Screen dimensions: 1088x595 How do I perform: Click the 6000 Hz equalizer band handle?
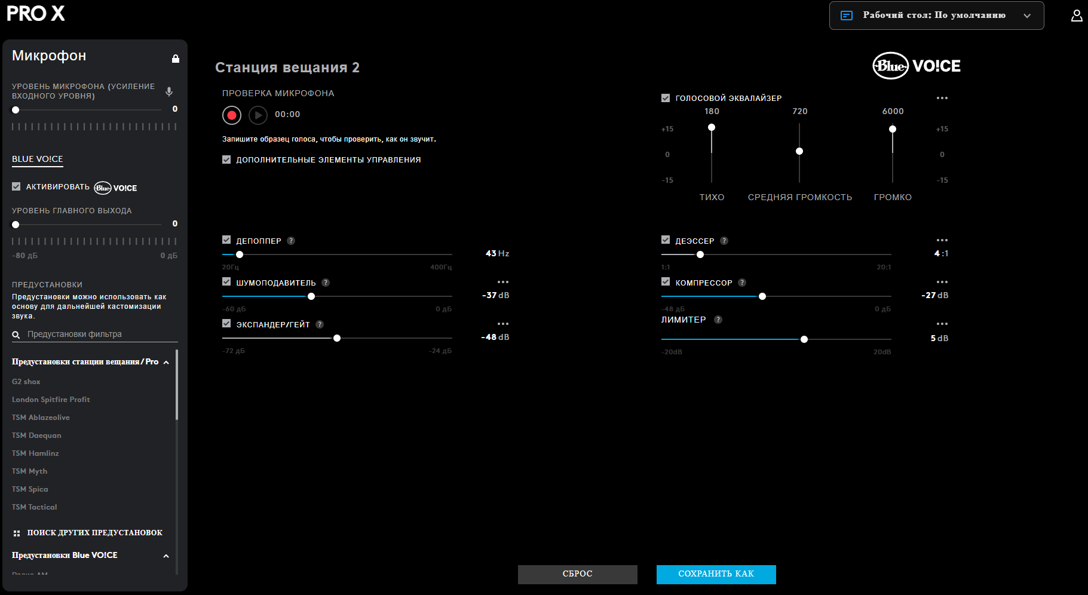coord(893,129)
